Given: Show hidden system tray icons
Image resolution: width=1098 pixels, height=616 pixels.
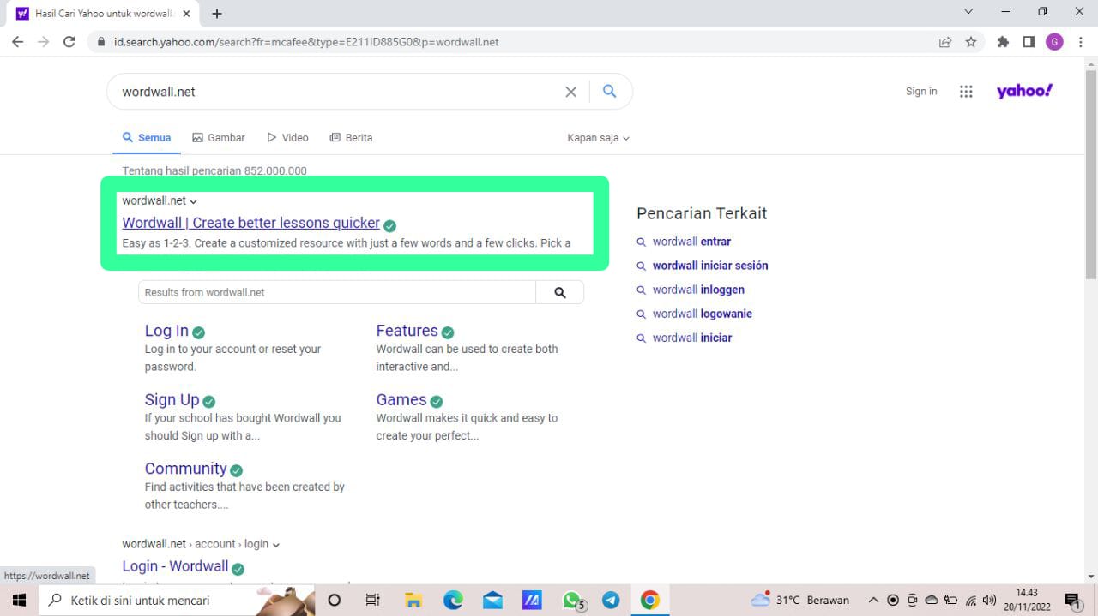Looking at the screenshot, I should [873, 600].
